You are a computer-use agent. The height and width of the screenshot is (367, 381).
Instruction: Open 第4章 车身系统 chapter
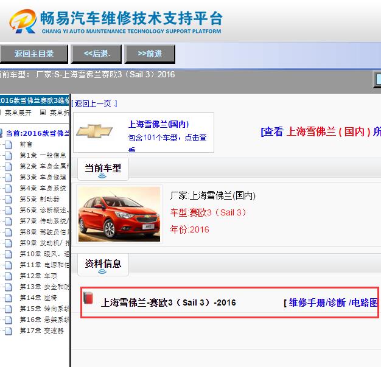[x=43, y=188]
